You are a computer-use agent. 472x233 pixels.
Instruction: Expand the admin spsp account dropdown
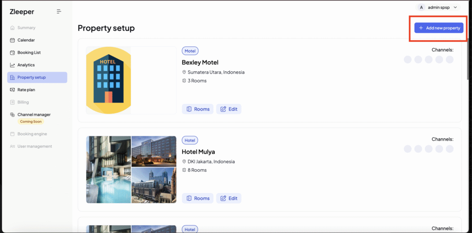438,7
